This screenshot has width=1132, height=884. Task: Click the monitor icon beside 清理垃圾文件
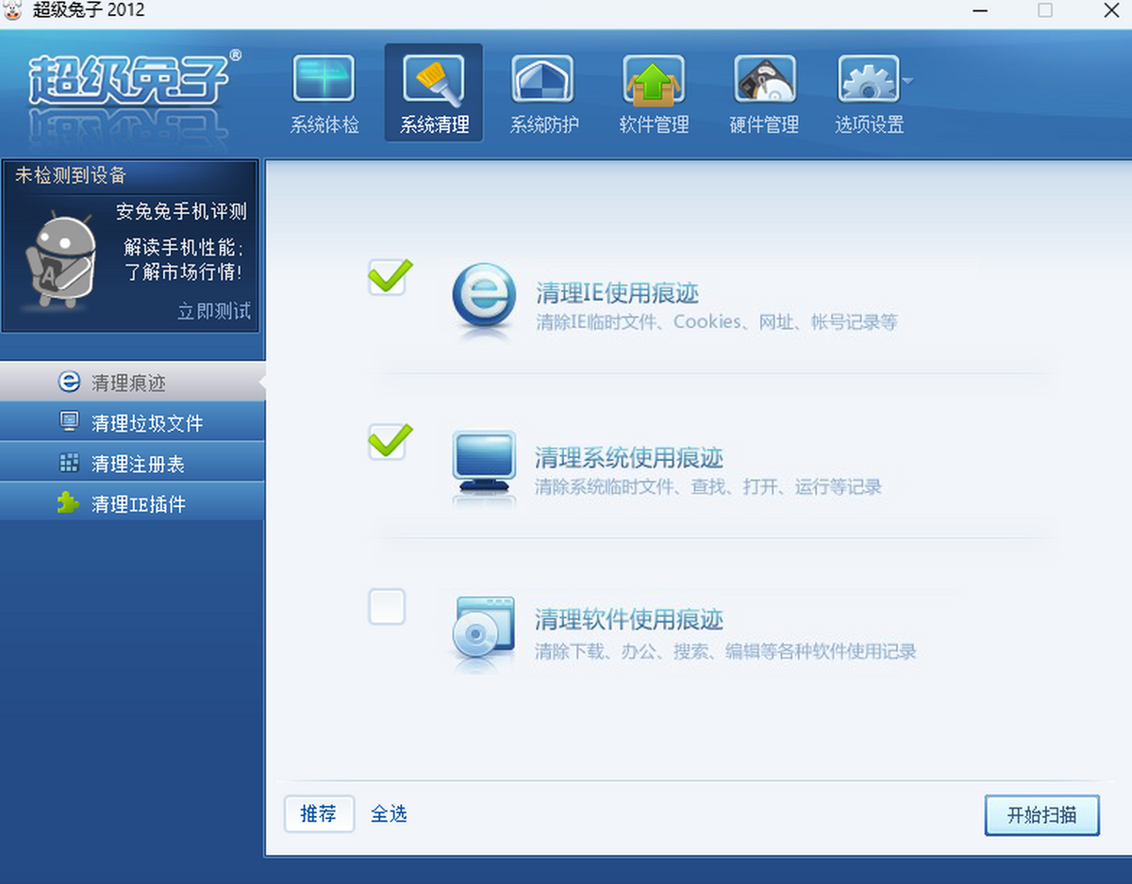pos(69,421)
